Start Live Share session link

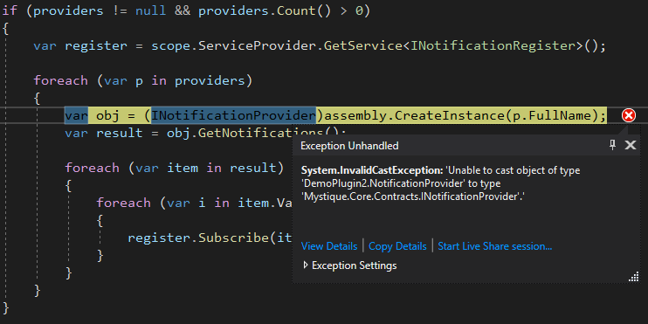(x=494, y=246)
